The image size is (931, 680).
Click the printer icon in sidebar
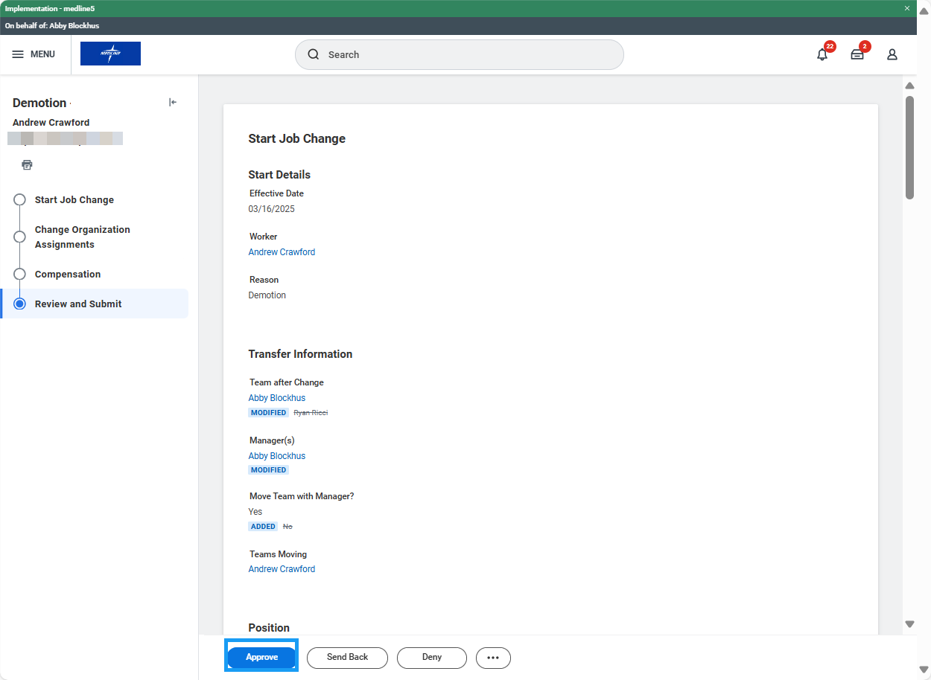tap(28, 164)
